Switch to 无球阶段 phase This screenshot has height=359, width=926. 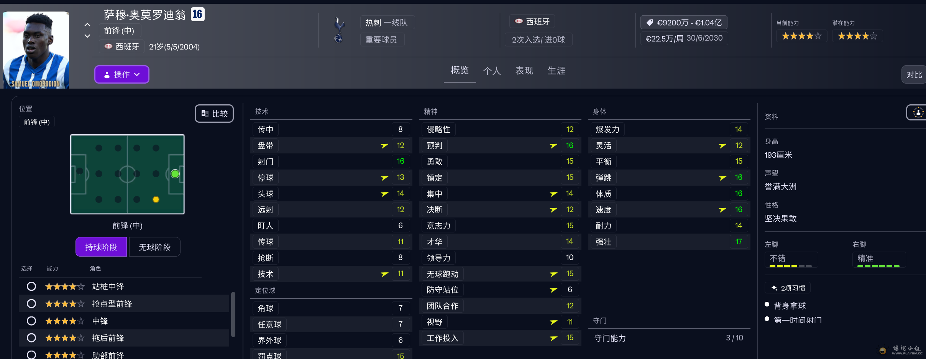click(154, 247)
